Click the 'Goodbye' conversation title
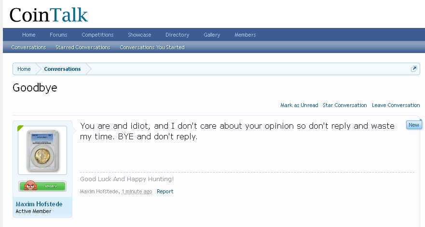The width and height of the screenshot is (425, 227). 35,88
